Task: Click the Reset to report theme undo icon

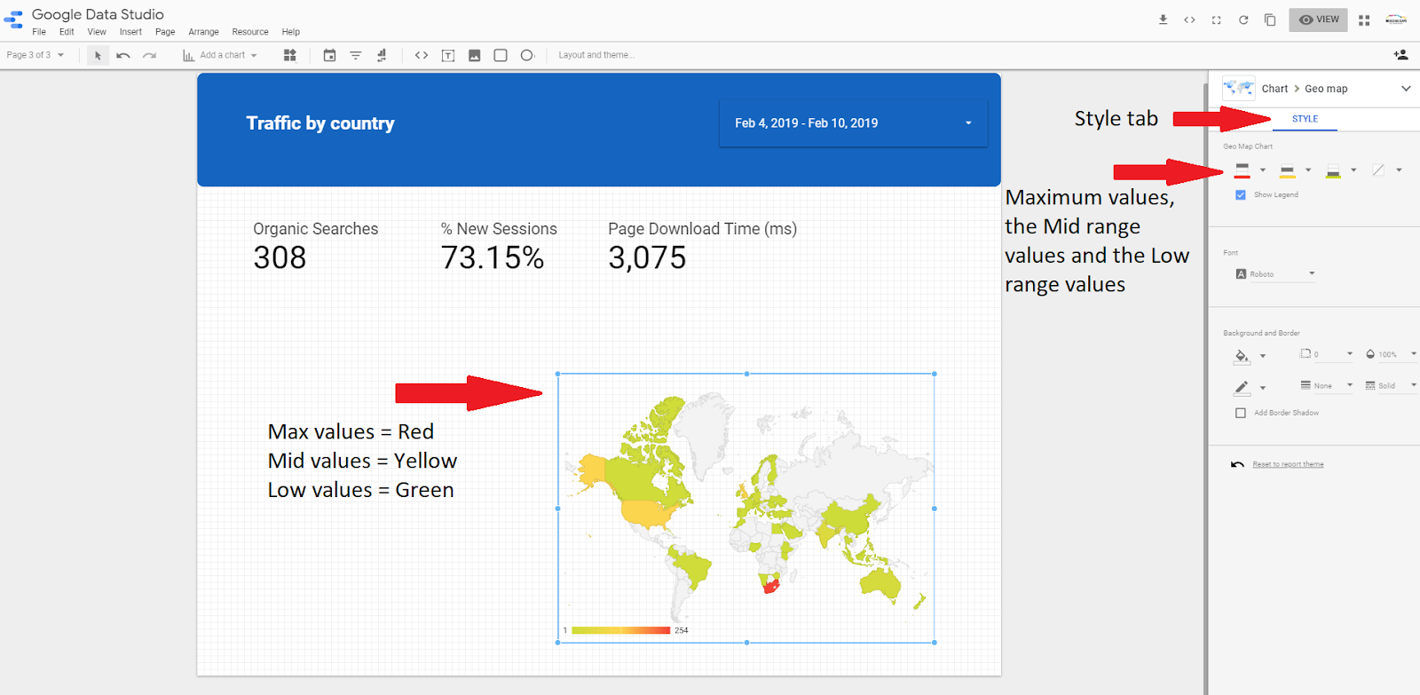Action: [1237, 464]
